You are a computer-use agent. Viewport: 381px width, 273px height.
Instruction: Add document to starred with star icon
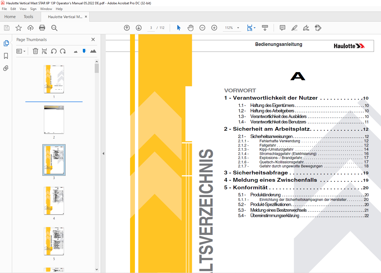(19, 28)
